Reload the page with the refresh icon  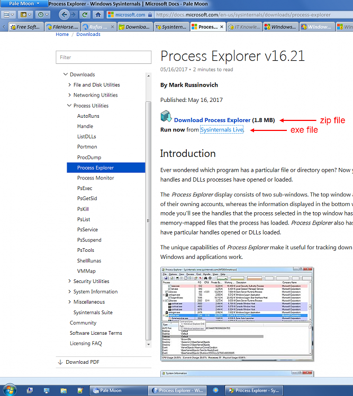click(x=85, y=15)
